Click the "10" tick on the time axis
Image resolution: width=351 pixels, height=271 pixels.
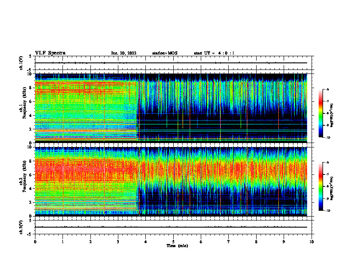click(312, 242)
